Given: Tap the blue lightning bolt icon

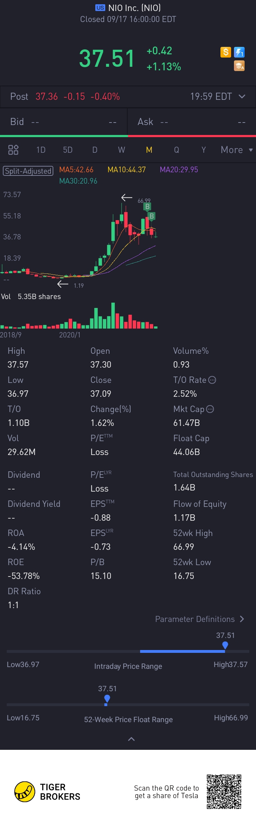Looking at the screenshot, I should point(239,52).
